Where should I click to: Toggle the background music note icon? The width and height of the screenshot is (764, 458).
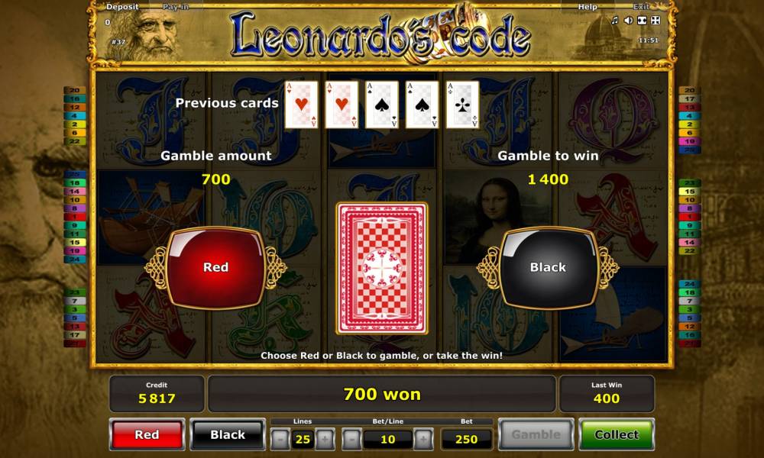(615, 21)
